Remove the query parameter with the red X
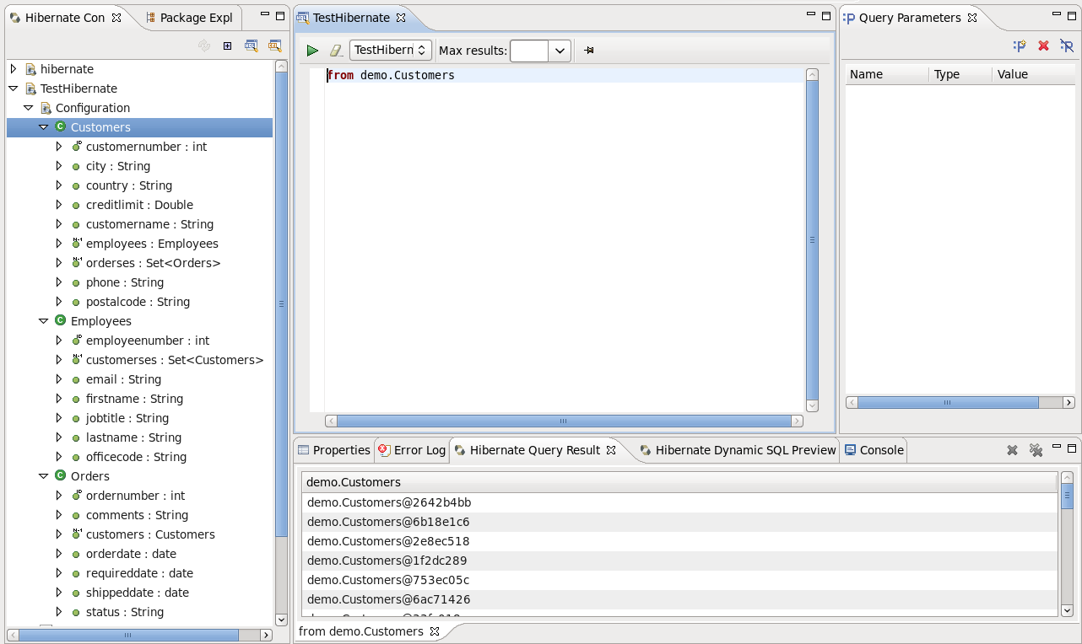The width and height of the screenshot is (1082, 644). pyautogui.click(x=1042, y=46)
